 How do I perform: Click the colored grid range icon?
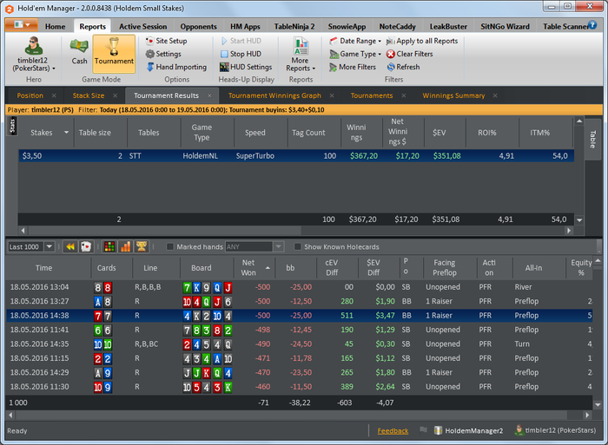tap(109, 246)
